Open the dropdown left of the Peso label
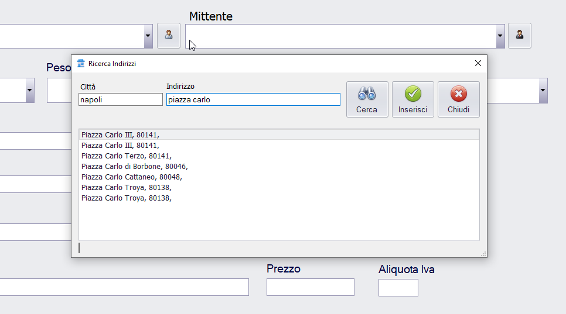Image resolution: width=566 pixels, height=314 pixels. click(x=29, y=91)
